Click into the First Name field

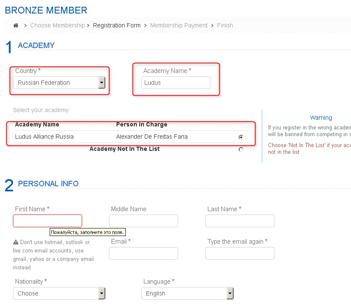point(48,221)
